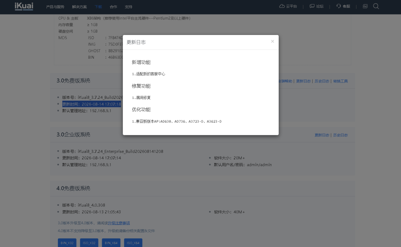Image resolution: width=401 pixels, height=247 pixels.
Task: Click the 新增功能 heading
Action: (141, 62)
